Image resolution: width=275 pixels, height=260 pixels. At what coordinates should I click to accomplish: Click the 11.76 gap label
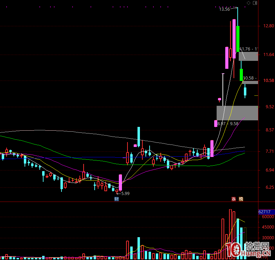tap(249, 49)
